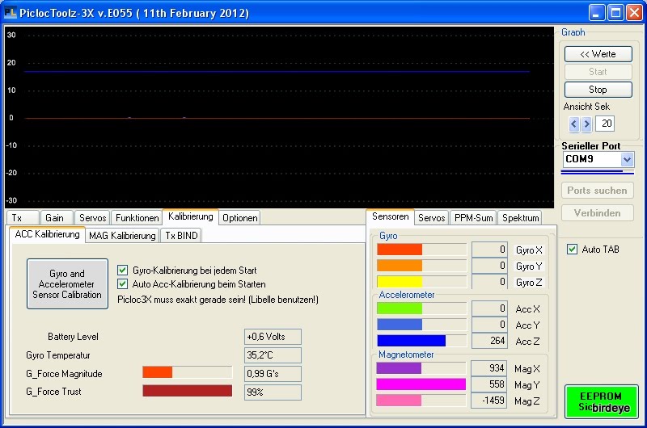This screenshot has width=647, height=428.
Task: Open the Tx BIND tab
Action: point(181,236)
